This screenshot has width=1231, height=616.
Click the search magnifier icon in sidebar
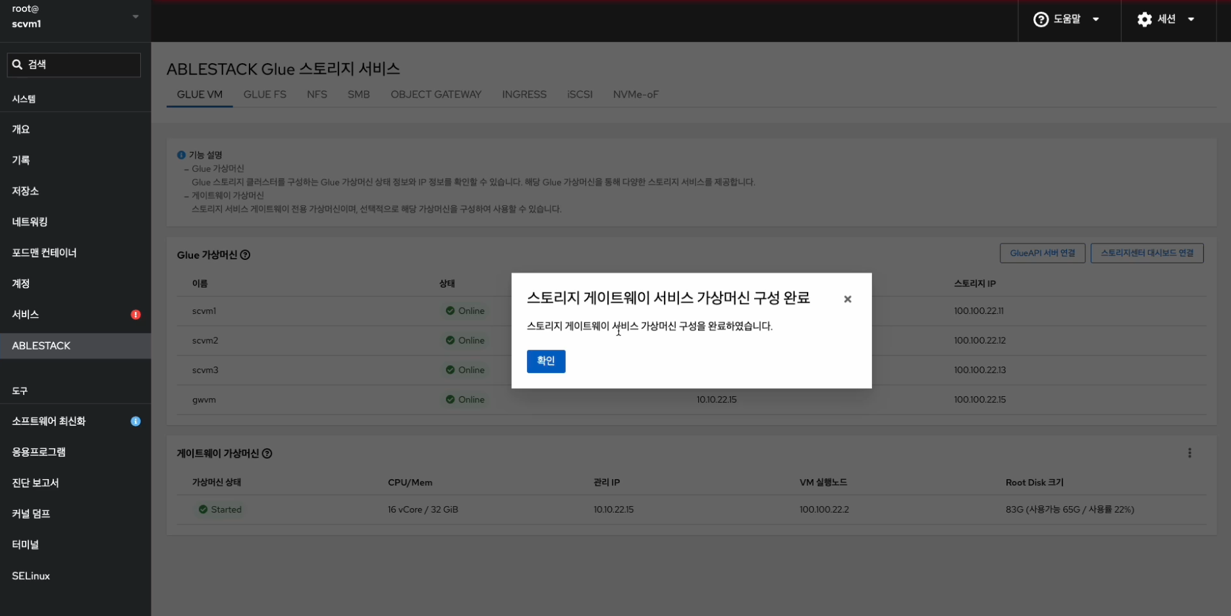pyautogui.click(x=17, y=64)
